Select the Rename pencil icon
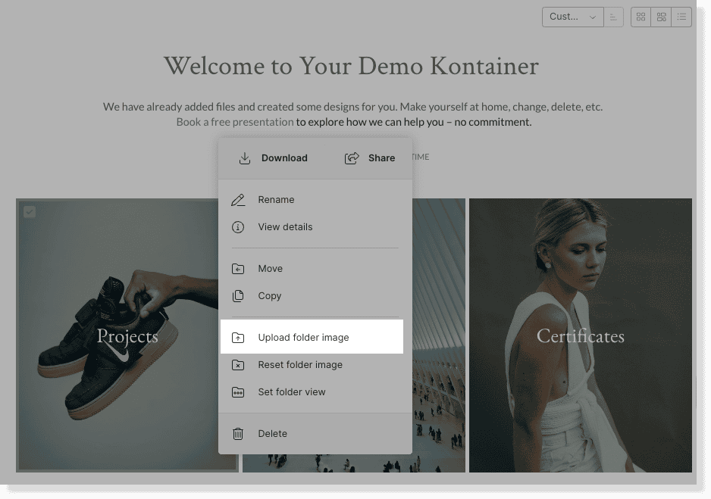Viewport: 711px width, 499px height. pyautogui.click(x=237, y=199)
